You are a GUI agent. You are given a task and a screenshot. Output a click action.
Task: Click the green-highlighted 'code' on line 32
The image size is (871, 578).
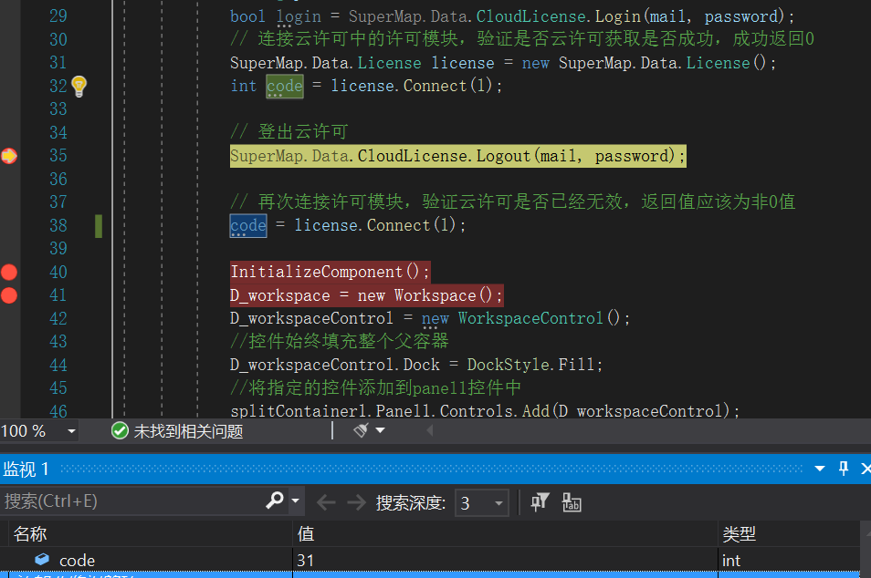click(285, 86)
